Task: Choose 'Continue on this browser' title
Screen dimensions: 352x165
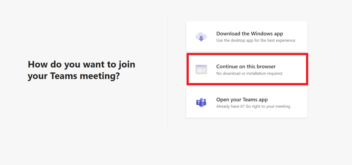Action: pos(246,67)
